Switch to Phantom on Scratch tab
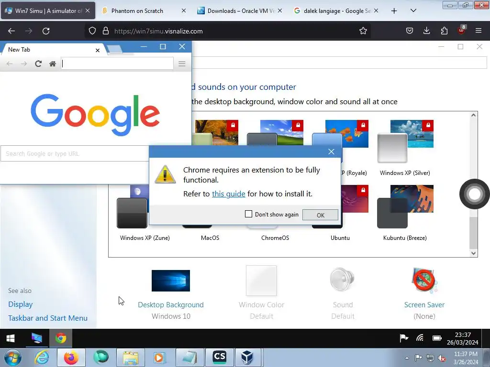Viewport: 490px width, 367px height. [x=144, y=11]
